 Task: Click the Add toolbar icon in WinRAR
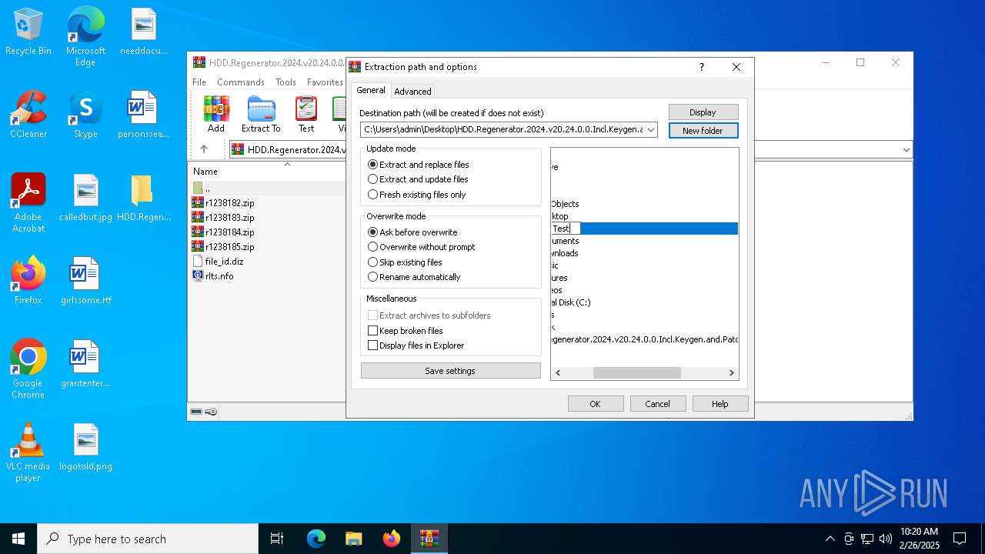(216, 114)
